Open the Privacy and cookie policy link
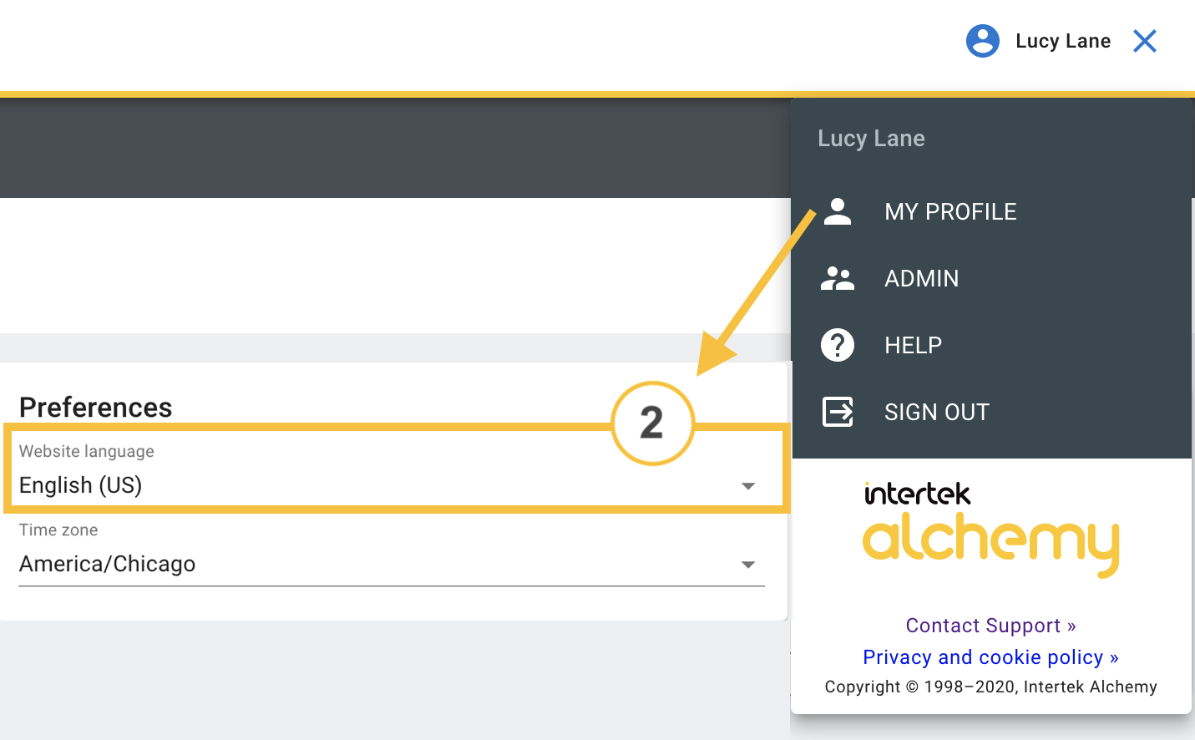The width and height of the screenshot is (1195, 740). coord(990,657)
